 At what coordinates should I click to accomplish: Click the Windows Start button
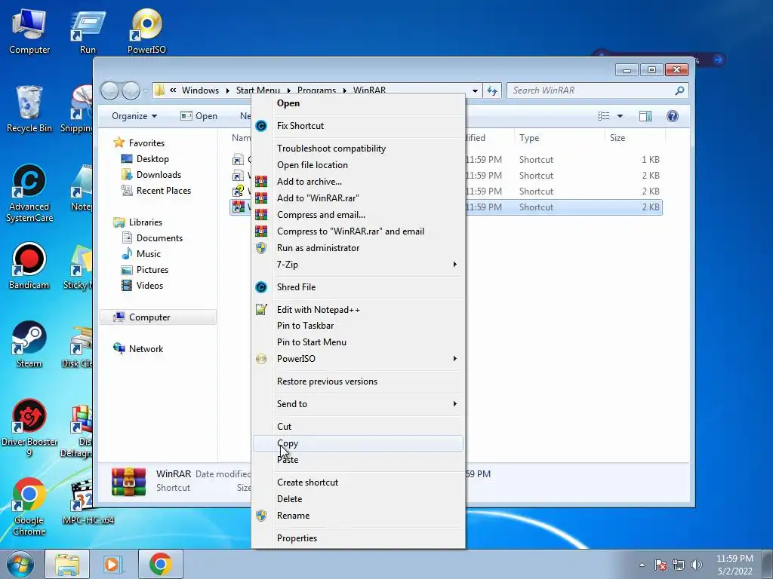click(20, 564)
